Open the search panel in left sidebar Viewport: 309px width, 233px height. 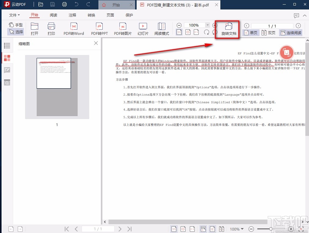click(x=7, y=82)
